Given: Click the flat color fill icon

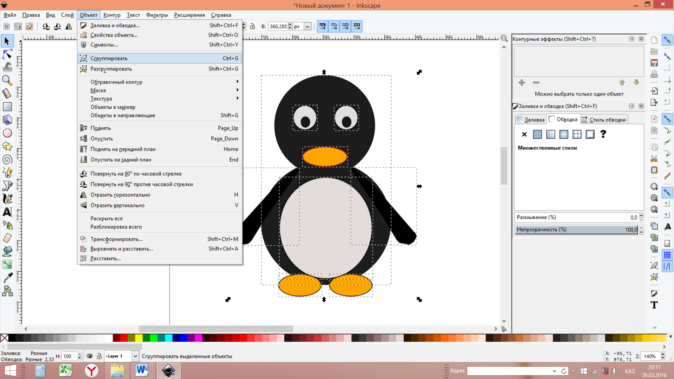Looking at the screenshot, I should (537, 134).
